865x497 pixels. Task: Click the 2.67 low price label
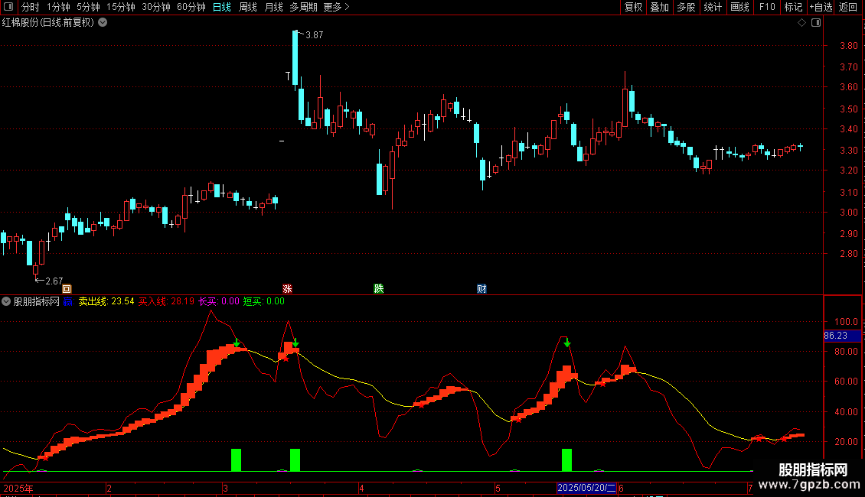pyautogui.click(x=54, y=281)
